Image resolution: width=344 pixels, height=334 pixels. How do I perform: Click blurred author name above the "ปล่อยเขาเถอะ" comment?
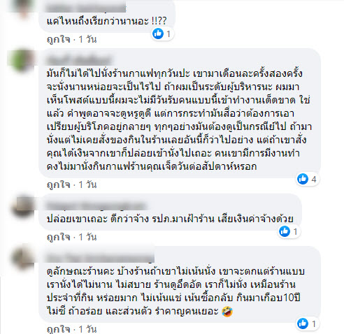96,206
